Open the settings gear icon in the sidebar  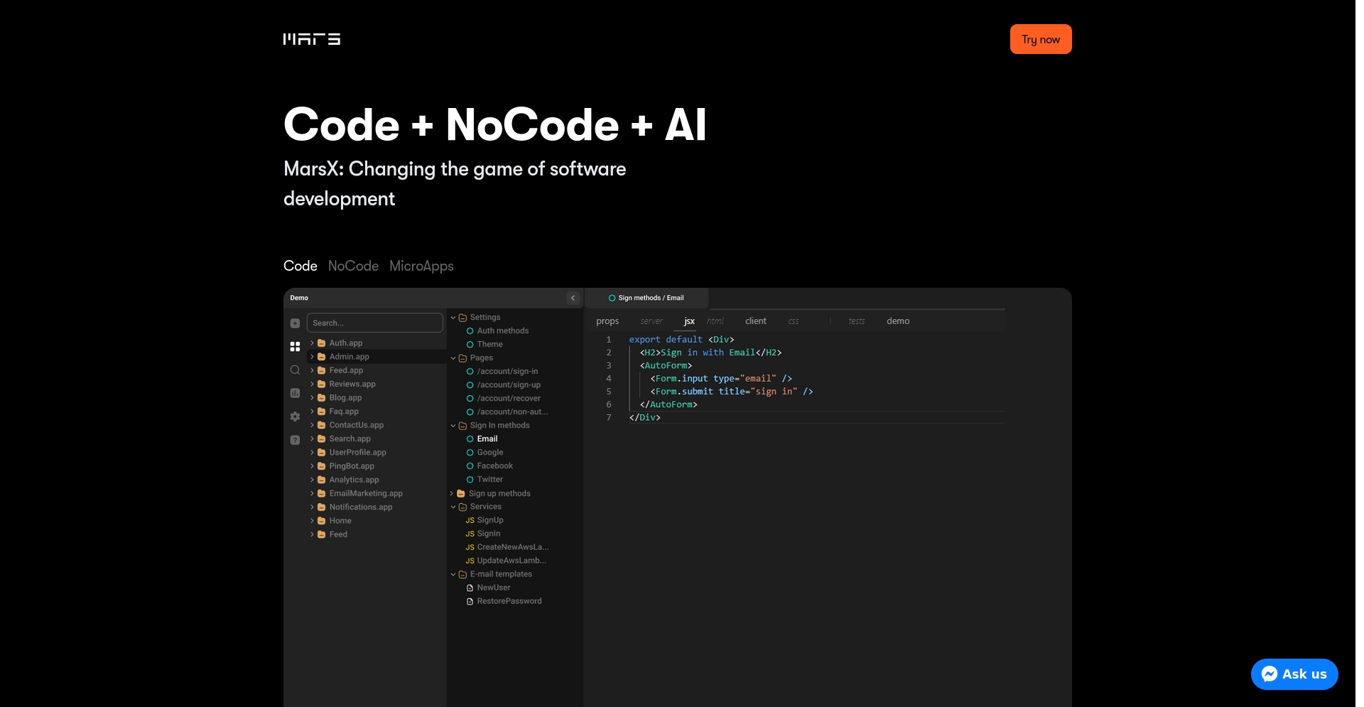[x=295, y=416]
